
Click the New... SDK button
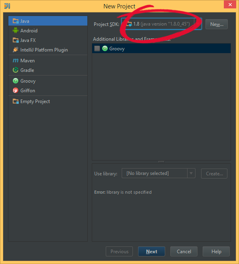(217, 24)
